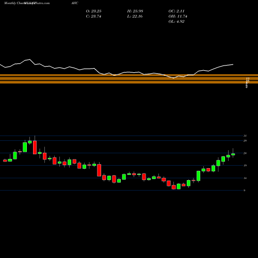258x258 pixels.
Task: Click the 19 price axis label
Action: pos(245,166)
